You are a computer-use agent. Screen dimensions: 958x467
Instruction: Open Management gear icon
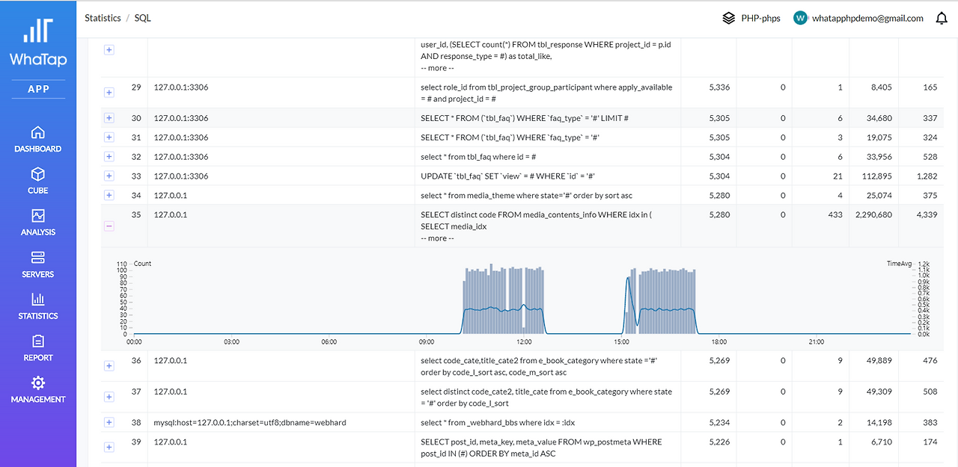click(x=38, y=383)
